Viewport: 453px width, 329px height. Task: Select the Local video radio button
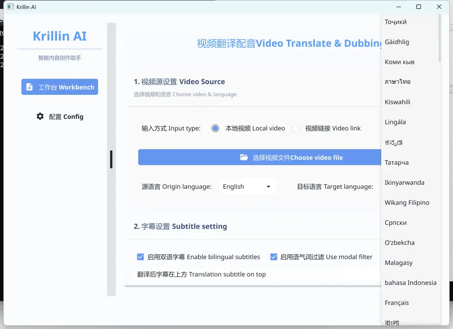(215, 128)
